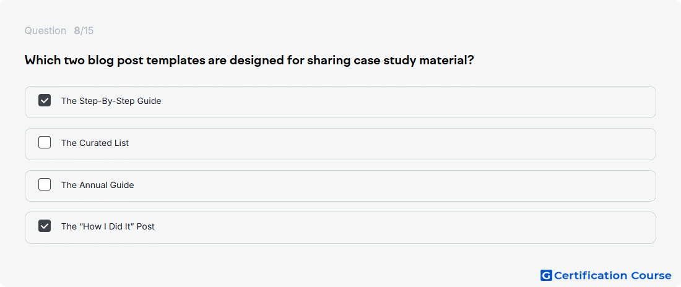Click the 8/15 progress counter
Image resolution: width=681 pixels, height=287 pixels.
point(84,31)
